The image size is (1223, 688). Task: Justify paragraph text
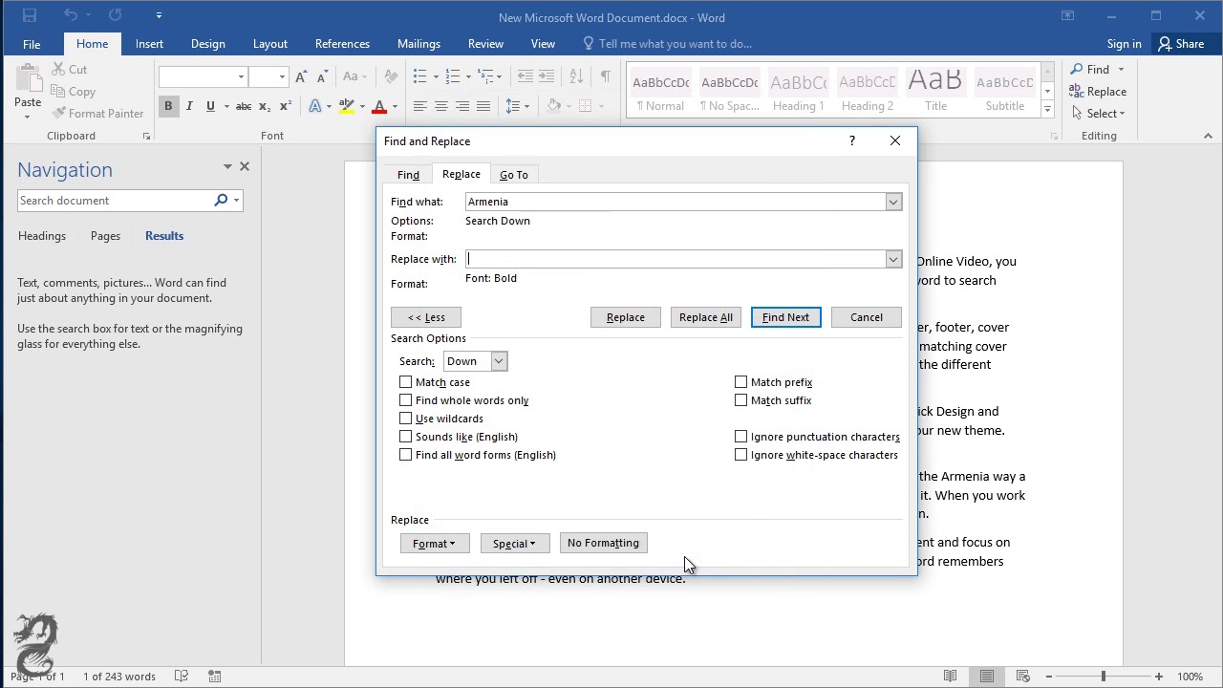click(x=483, y=106)
